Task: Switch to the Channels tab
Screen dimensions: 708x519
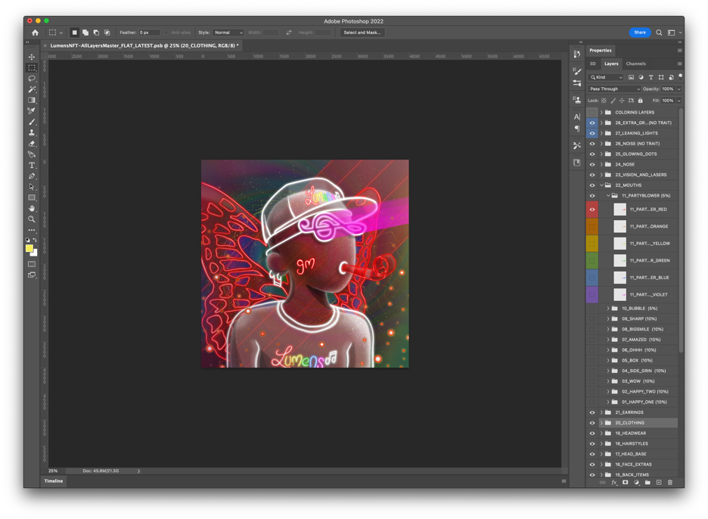Action: point(635,64)
